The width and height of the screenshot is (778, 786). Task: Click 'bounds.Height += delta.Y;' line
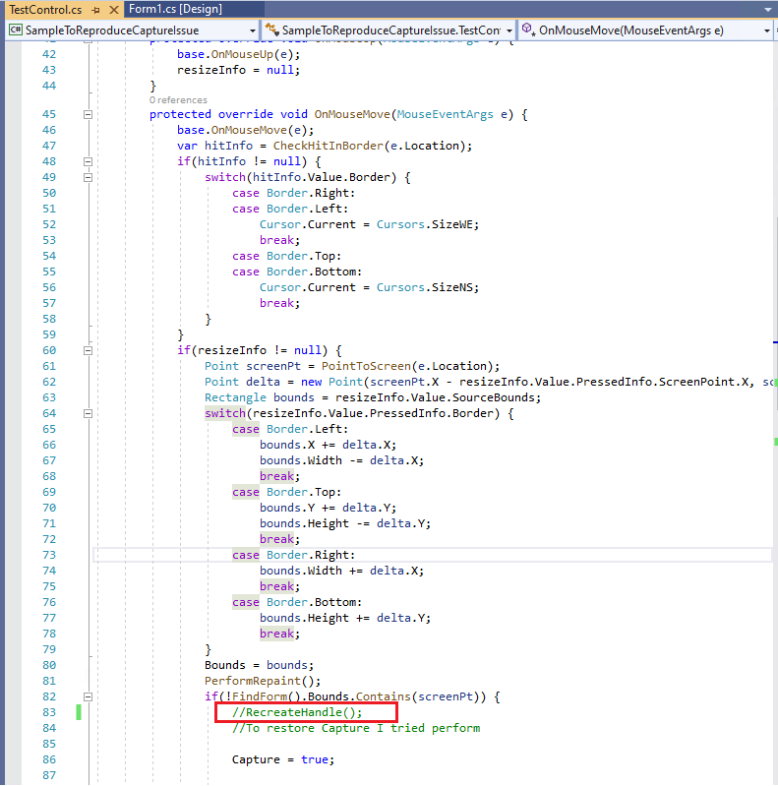click(x=345, y=618)
